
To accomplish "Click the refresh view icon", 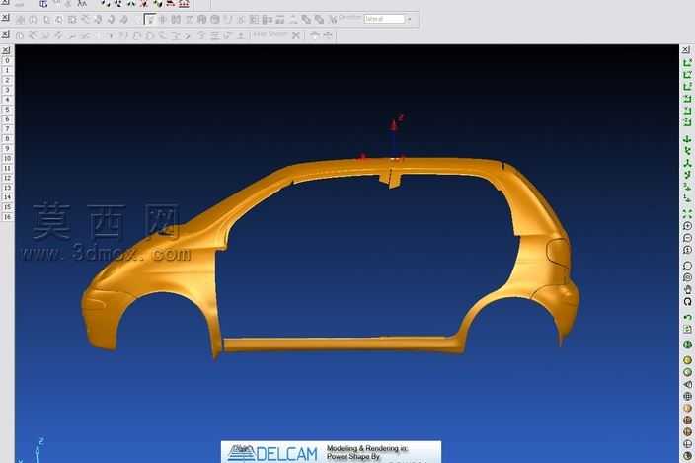I will 687,329.
